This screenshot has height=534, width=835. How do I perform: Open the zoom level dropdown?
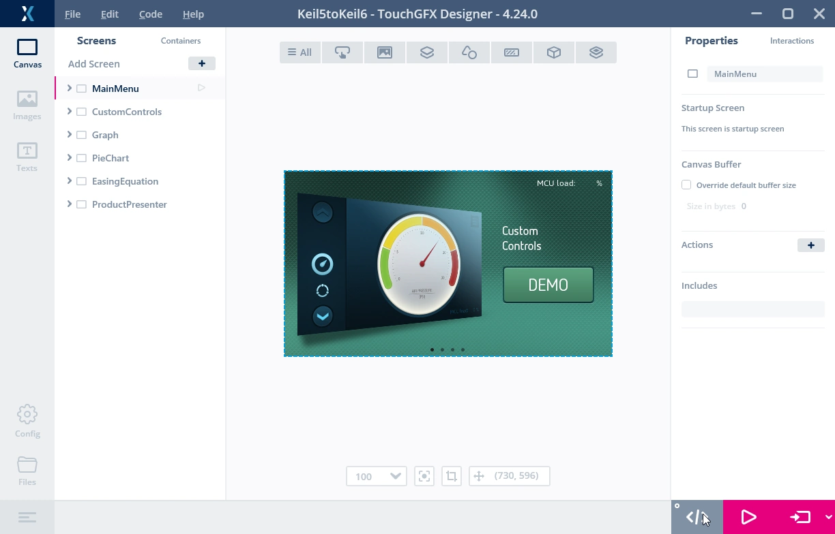395,476
